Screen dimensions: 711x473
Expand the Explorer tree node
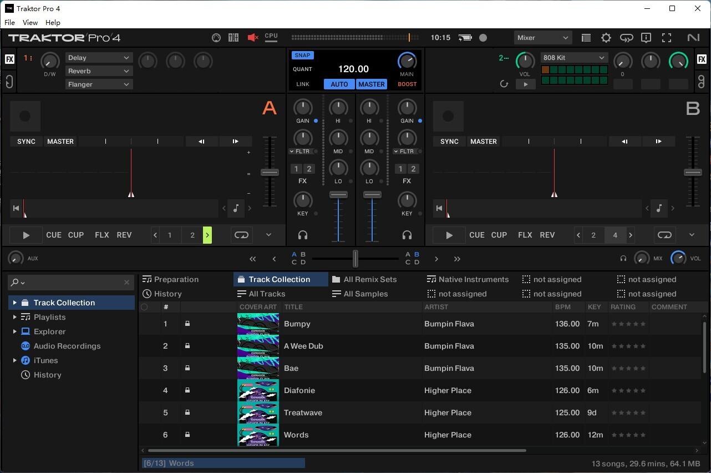tap(14, 331)
